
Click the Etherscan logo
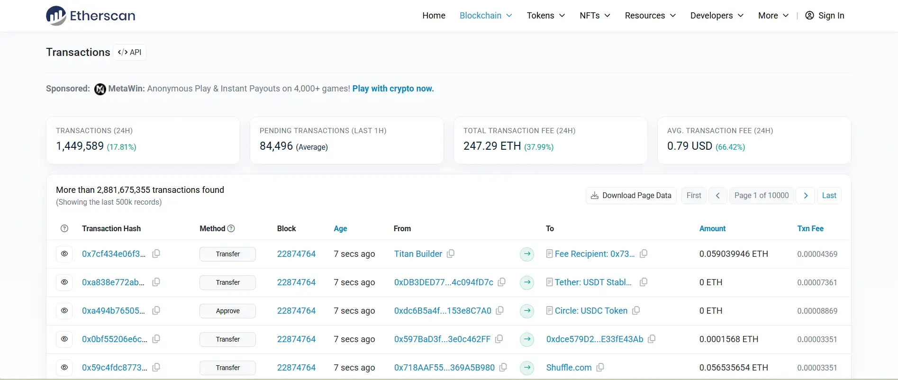pyautogui.click(x=91, y=16)
